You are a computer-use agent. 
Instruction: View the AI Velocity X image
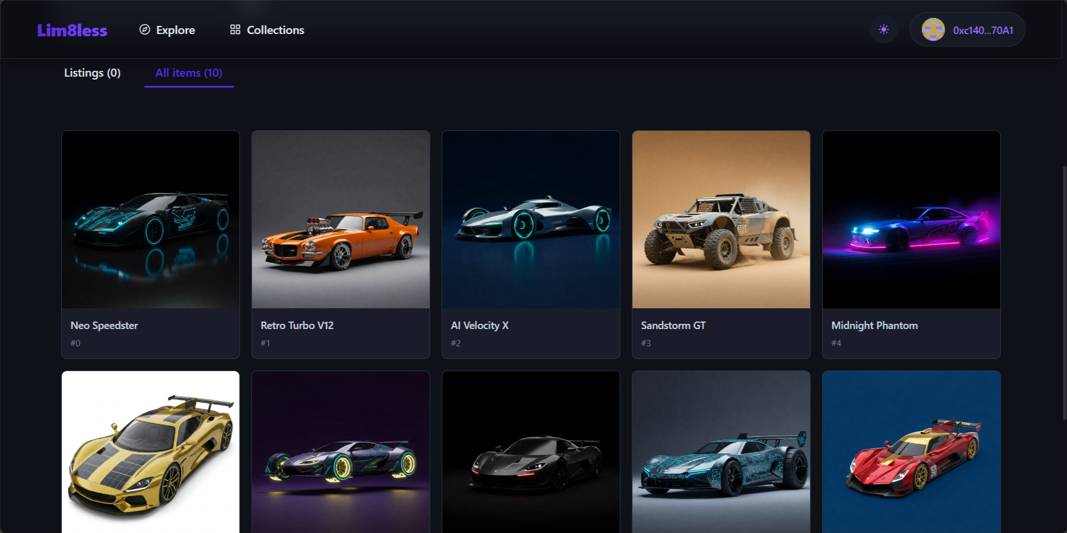[x=531, y=220]
